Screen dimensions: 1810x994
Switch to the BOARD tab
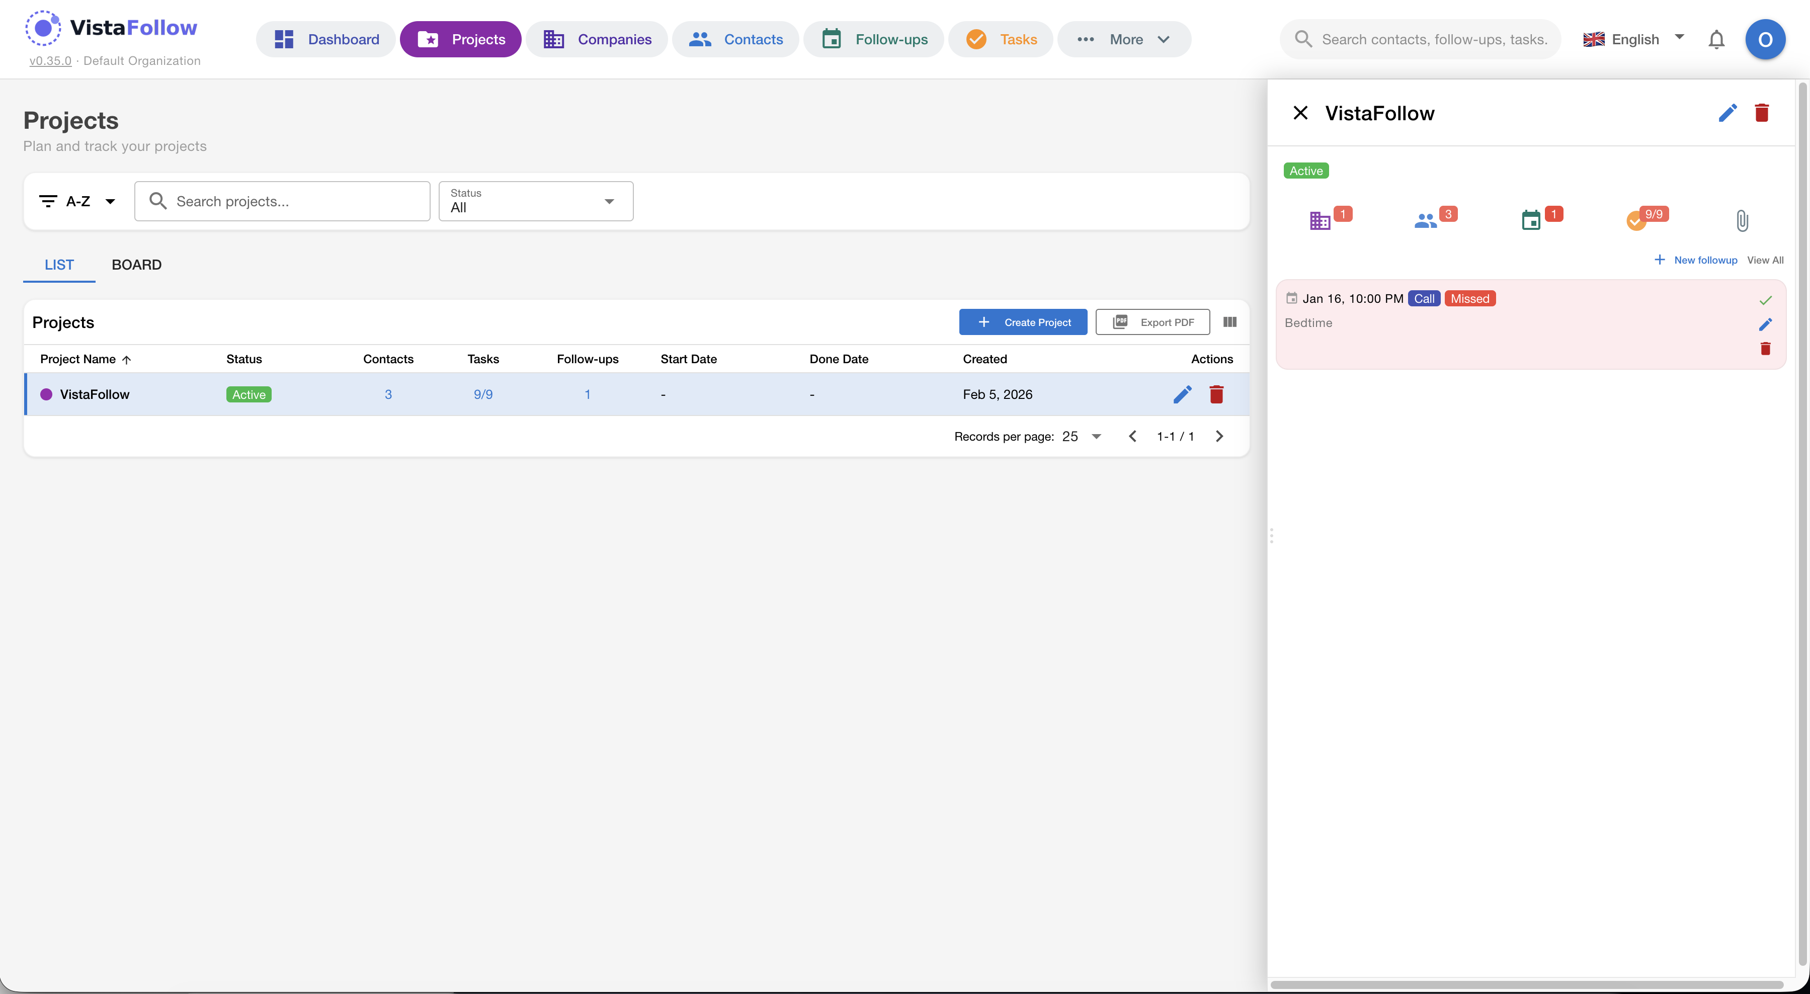point(136,265)
